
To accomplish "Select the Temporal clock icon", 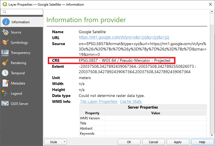I will click(5, 73).
